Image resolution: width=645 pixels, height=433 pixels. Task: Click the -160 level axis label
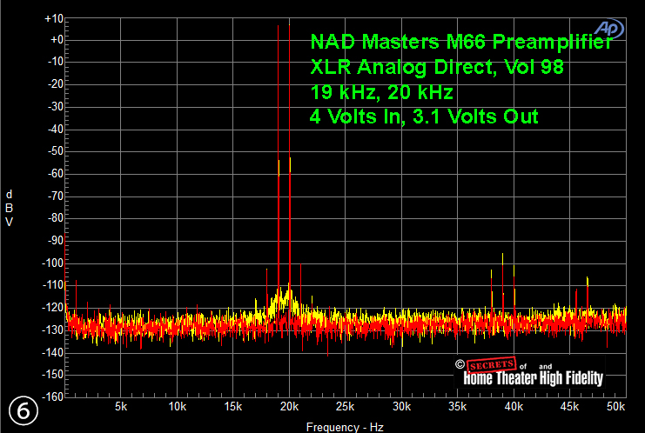point(52,396)
